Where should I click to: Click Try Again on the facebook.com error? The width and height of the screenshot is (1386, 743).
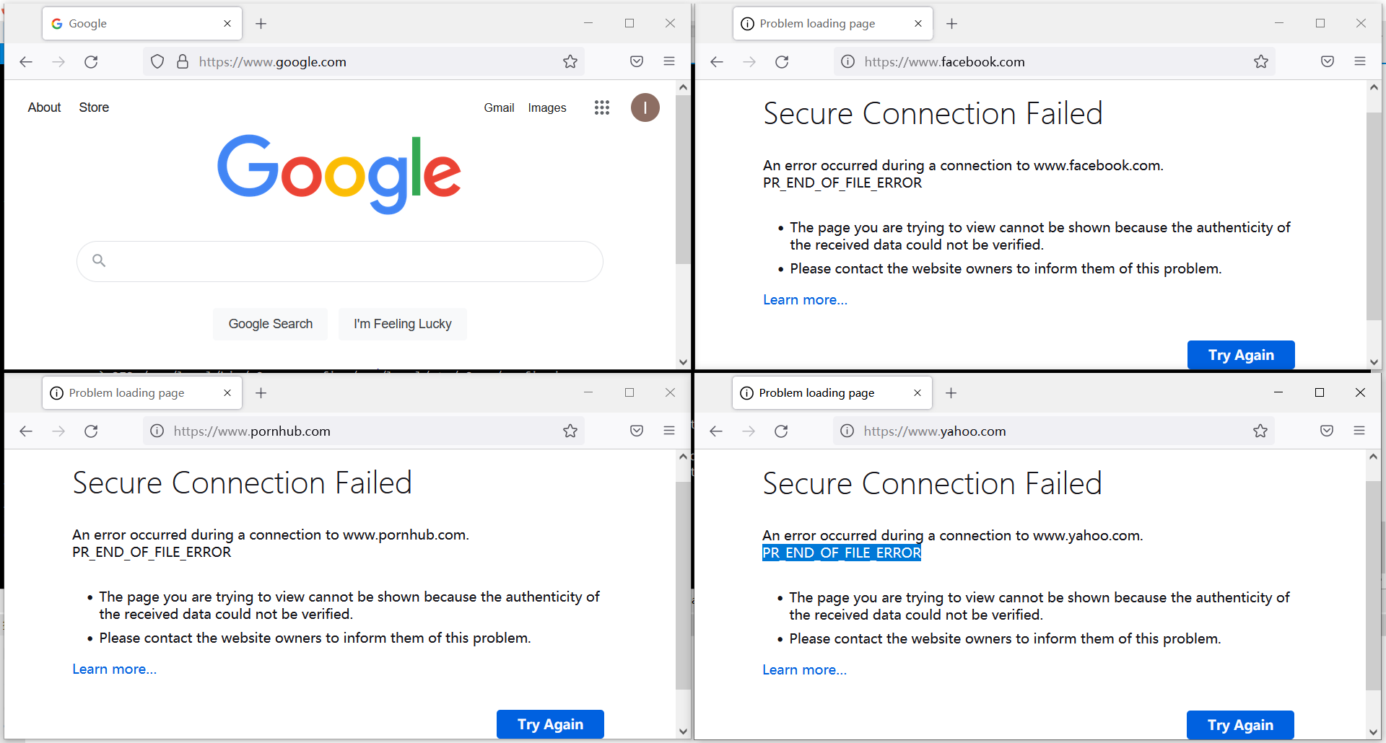point(1241,355)
